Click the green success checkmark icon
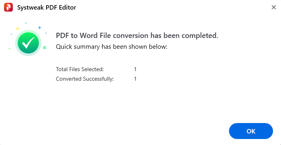This screenshot has width=281, height=145. click(x=28, y=43)
